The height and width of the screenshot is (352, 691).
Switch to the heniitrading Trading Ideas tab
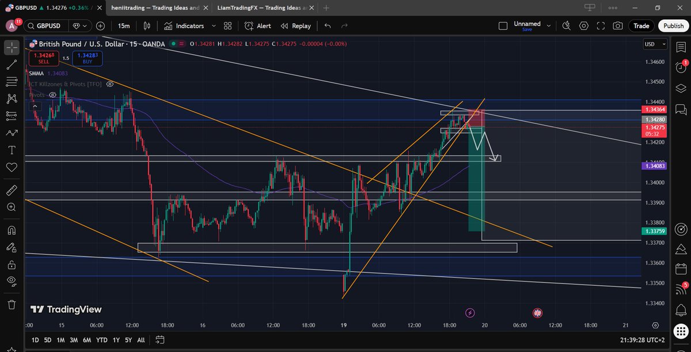click(x=155, y=8)
